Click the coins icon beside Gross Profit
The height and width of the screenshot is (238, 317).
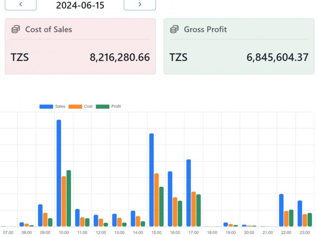(174, 29)
